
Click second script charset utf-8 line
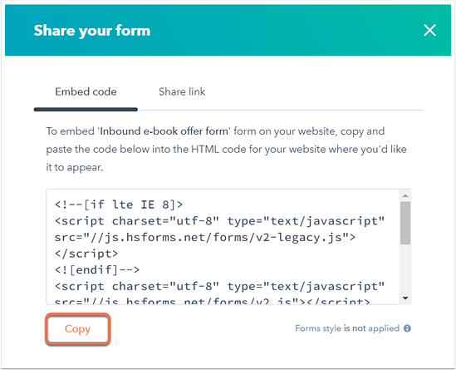219,287
